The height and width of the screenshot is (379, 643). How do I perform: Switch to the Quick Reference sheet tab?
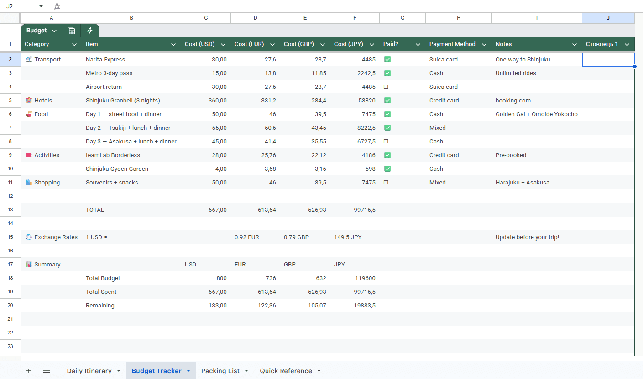pyautogui.click(x=286, y=371)
